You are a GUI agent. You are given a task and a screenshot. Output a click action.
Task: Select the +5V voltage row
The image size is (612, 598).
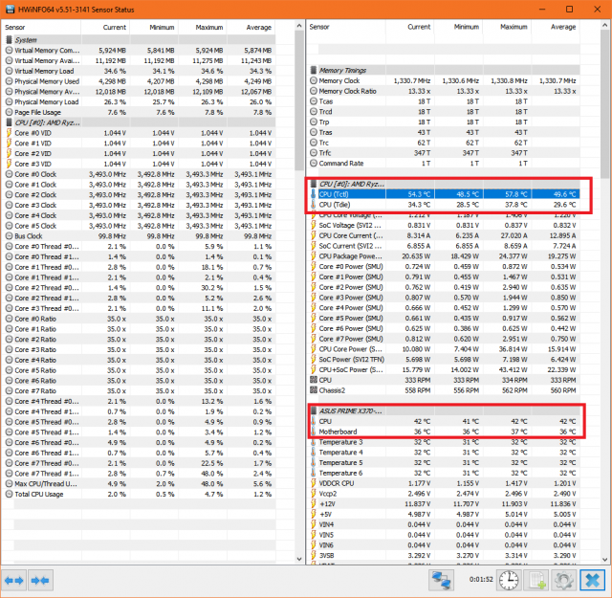[444, 514]
